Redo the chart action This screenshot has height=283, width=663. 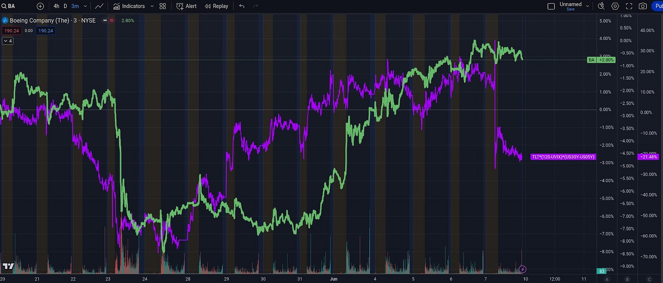[x=255, y=6]
